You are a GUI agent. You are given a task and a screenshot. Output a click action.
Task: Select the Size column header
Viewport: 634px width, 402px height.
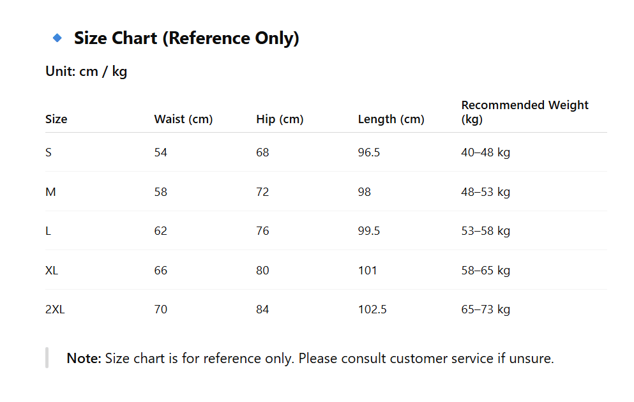56,119
